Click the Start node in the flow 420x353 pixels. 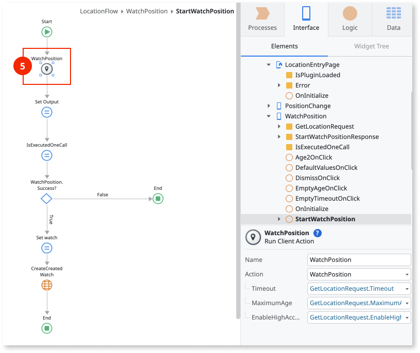tap(47, 32)
